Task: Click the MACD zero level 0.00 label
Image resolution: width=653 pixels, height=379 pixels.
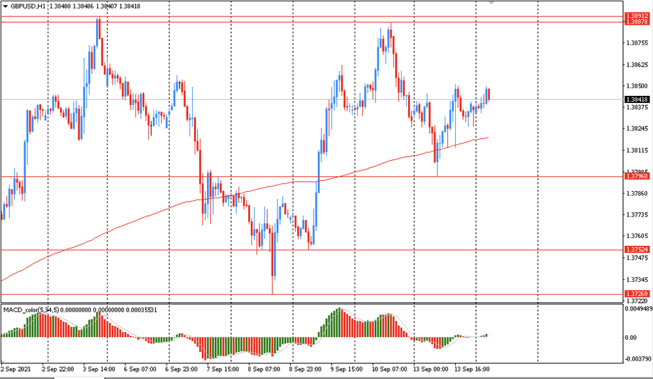Action: click(x=631, y=337)
